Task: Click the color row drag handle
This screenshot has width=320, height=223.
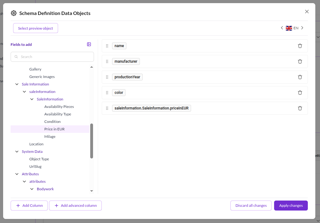Action: pyautogui.click(x=107, y=93)
